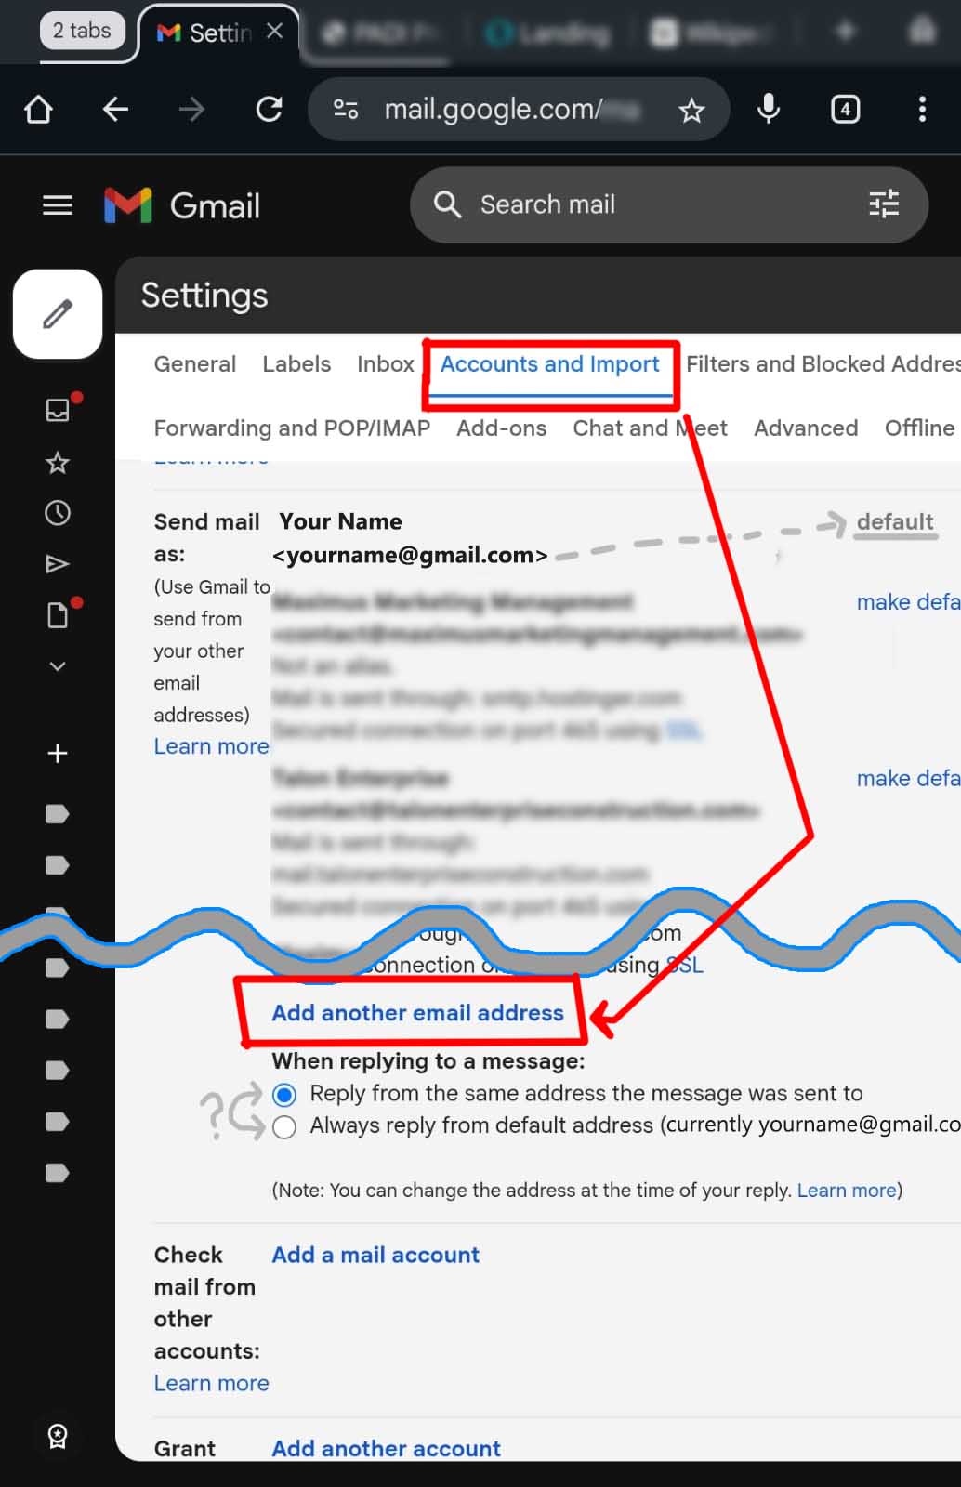Open Starred mail via star icon

pyautogui.click(x=58, y=463)
